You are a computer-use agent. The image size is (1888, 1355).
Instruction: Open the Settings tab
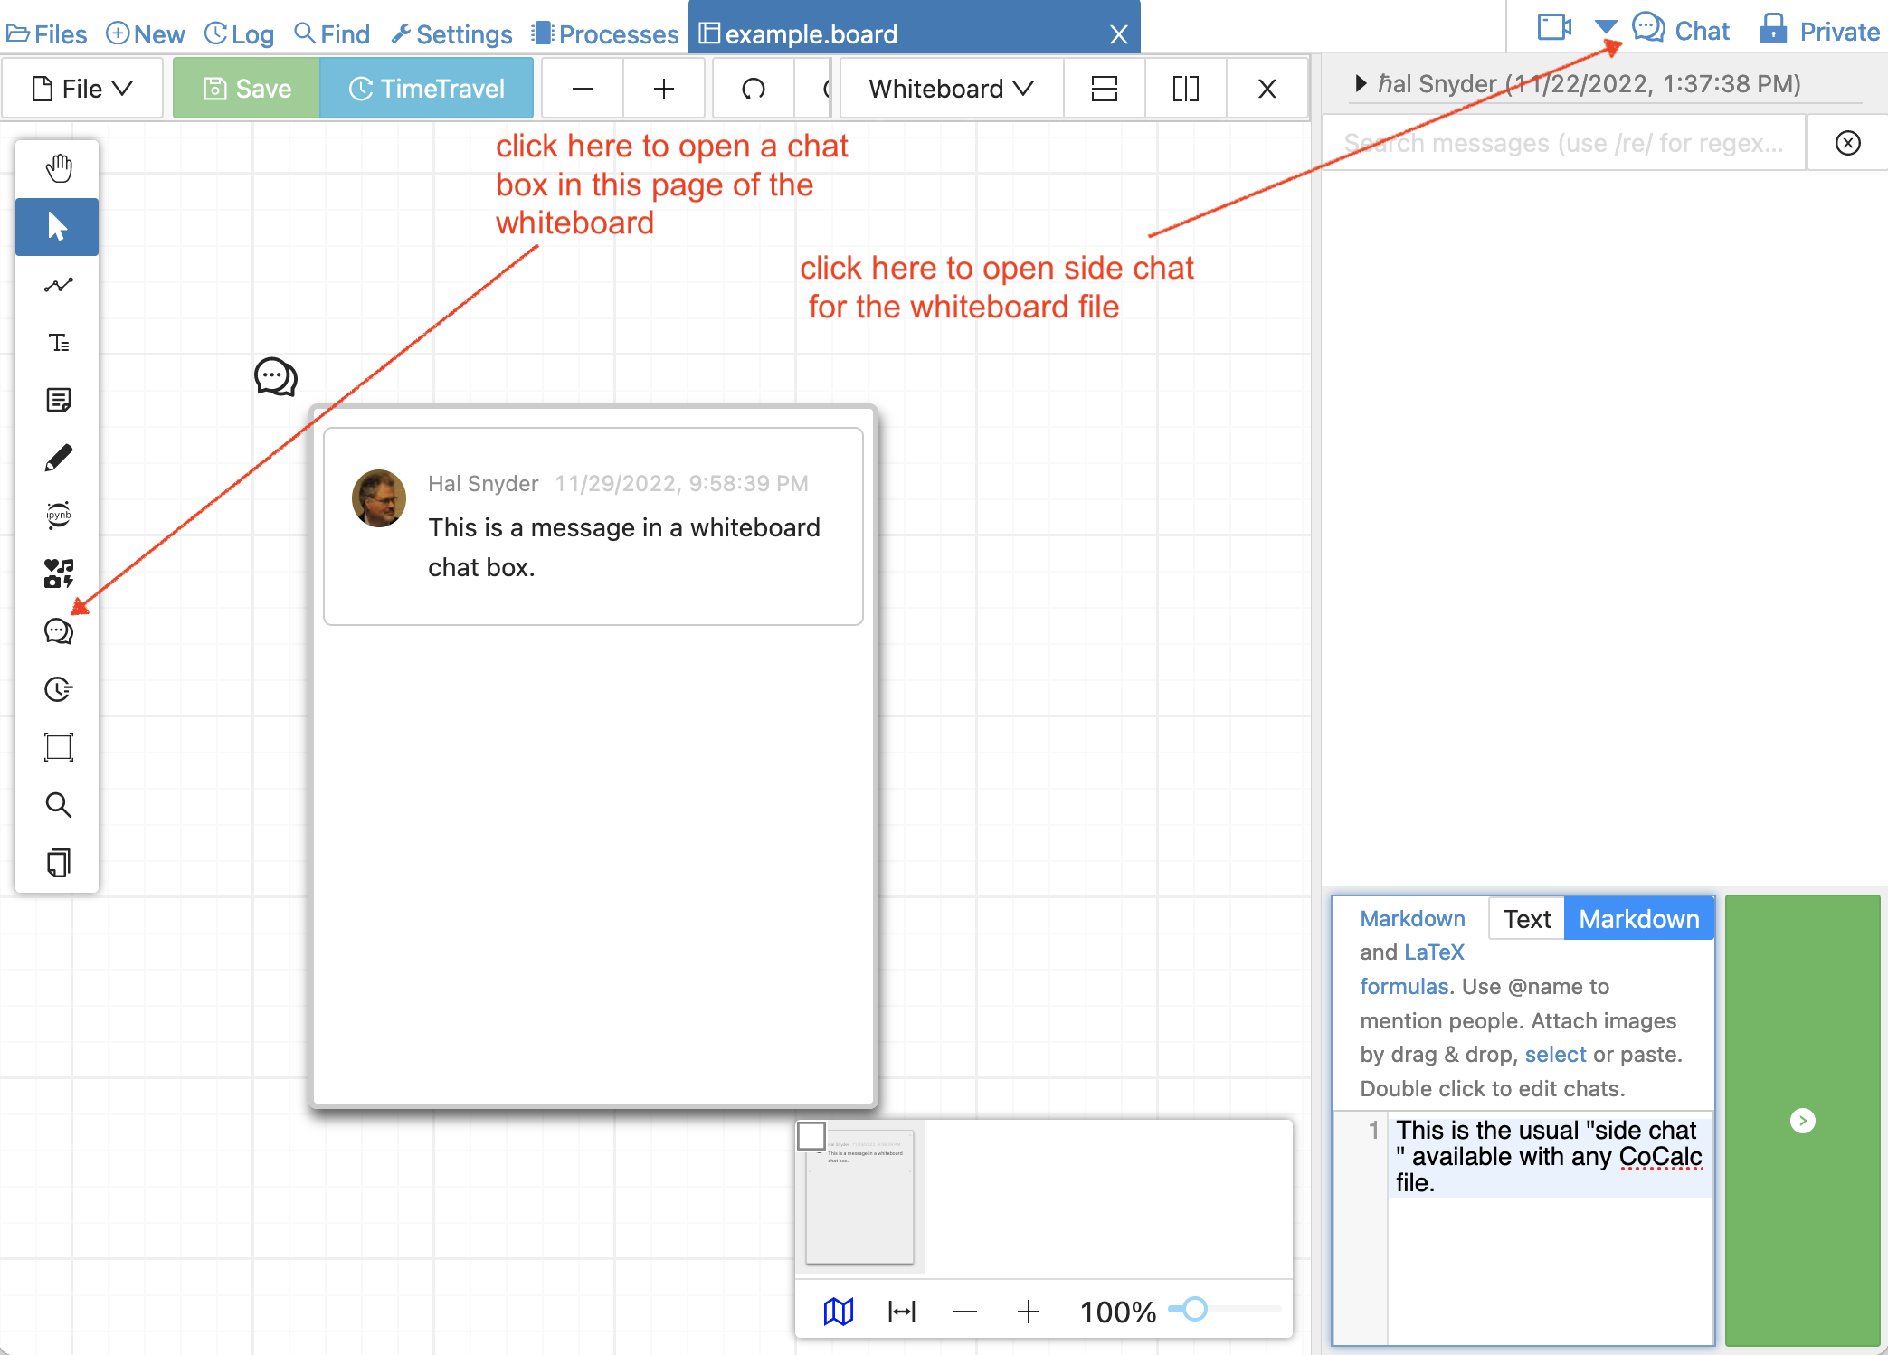(x=451, y=34)
